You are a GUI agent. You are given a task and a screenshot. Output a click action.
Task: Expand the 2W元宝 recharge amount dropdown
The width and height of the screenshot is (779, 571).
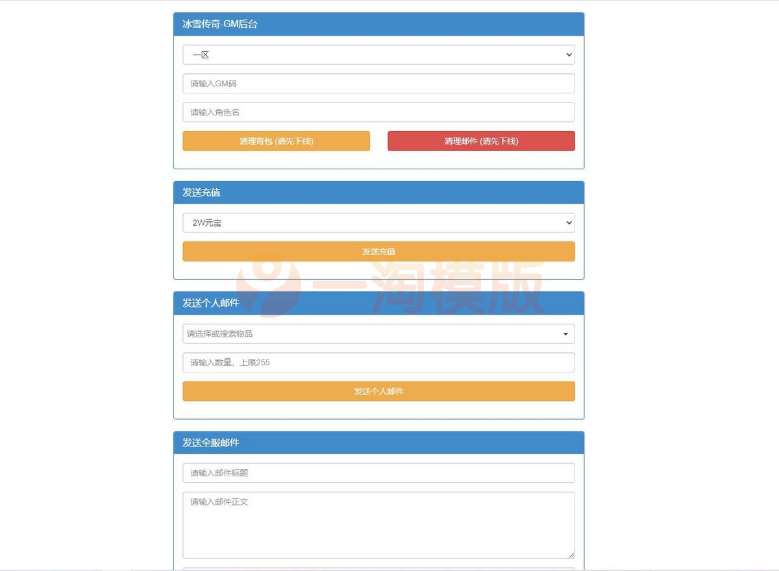point(378,223)
